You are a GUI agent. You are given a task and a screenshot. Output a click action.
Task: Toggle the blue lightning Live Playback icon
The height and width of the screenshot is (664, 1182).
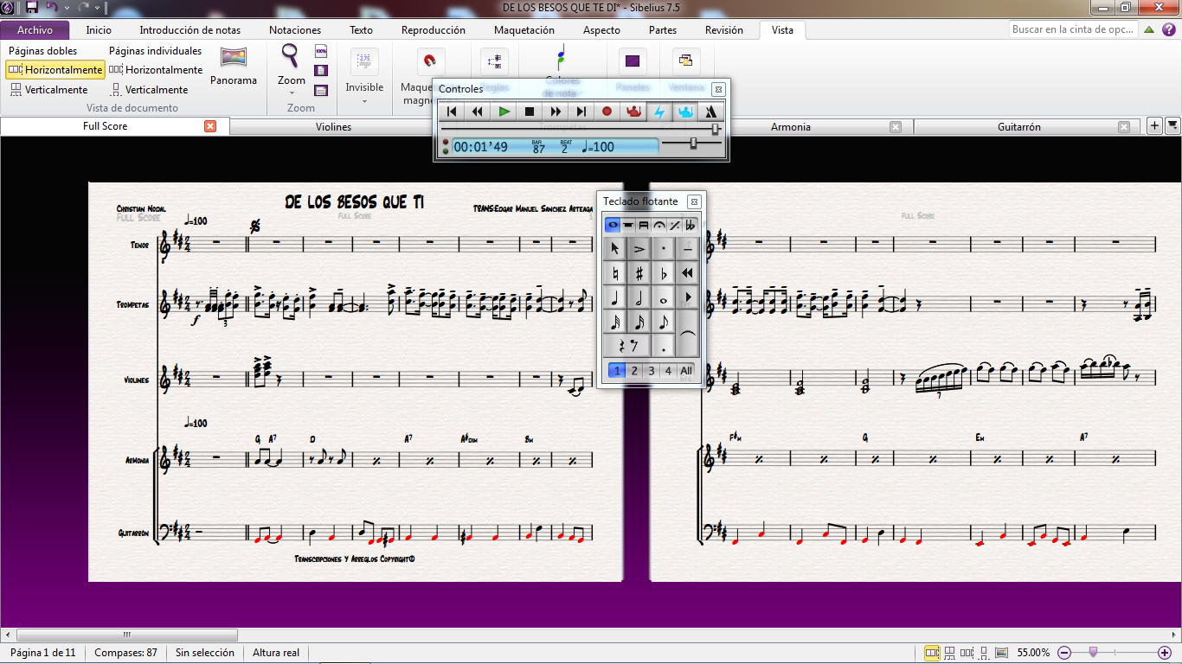(x=659, y=112)
